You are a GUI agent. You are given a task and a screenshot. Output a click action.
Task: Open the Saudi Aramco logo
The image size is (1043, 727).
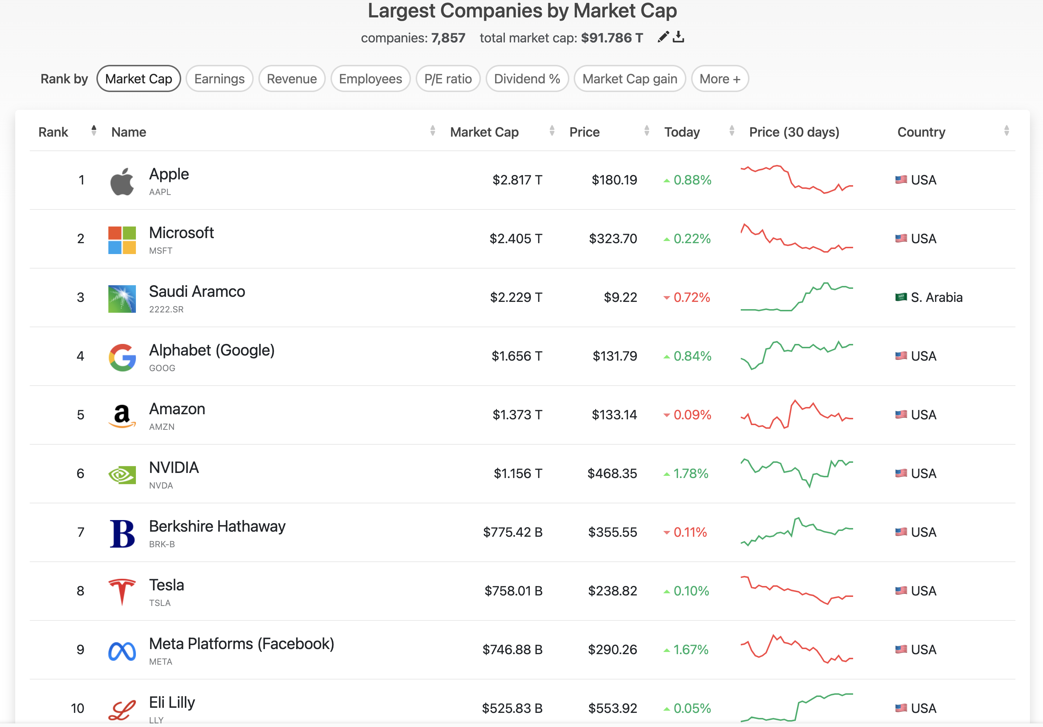point(122,299)
